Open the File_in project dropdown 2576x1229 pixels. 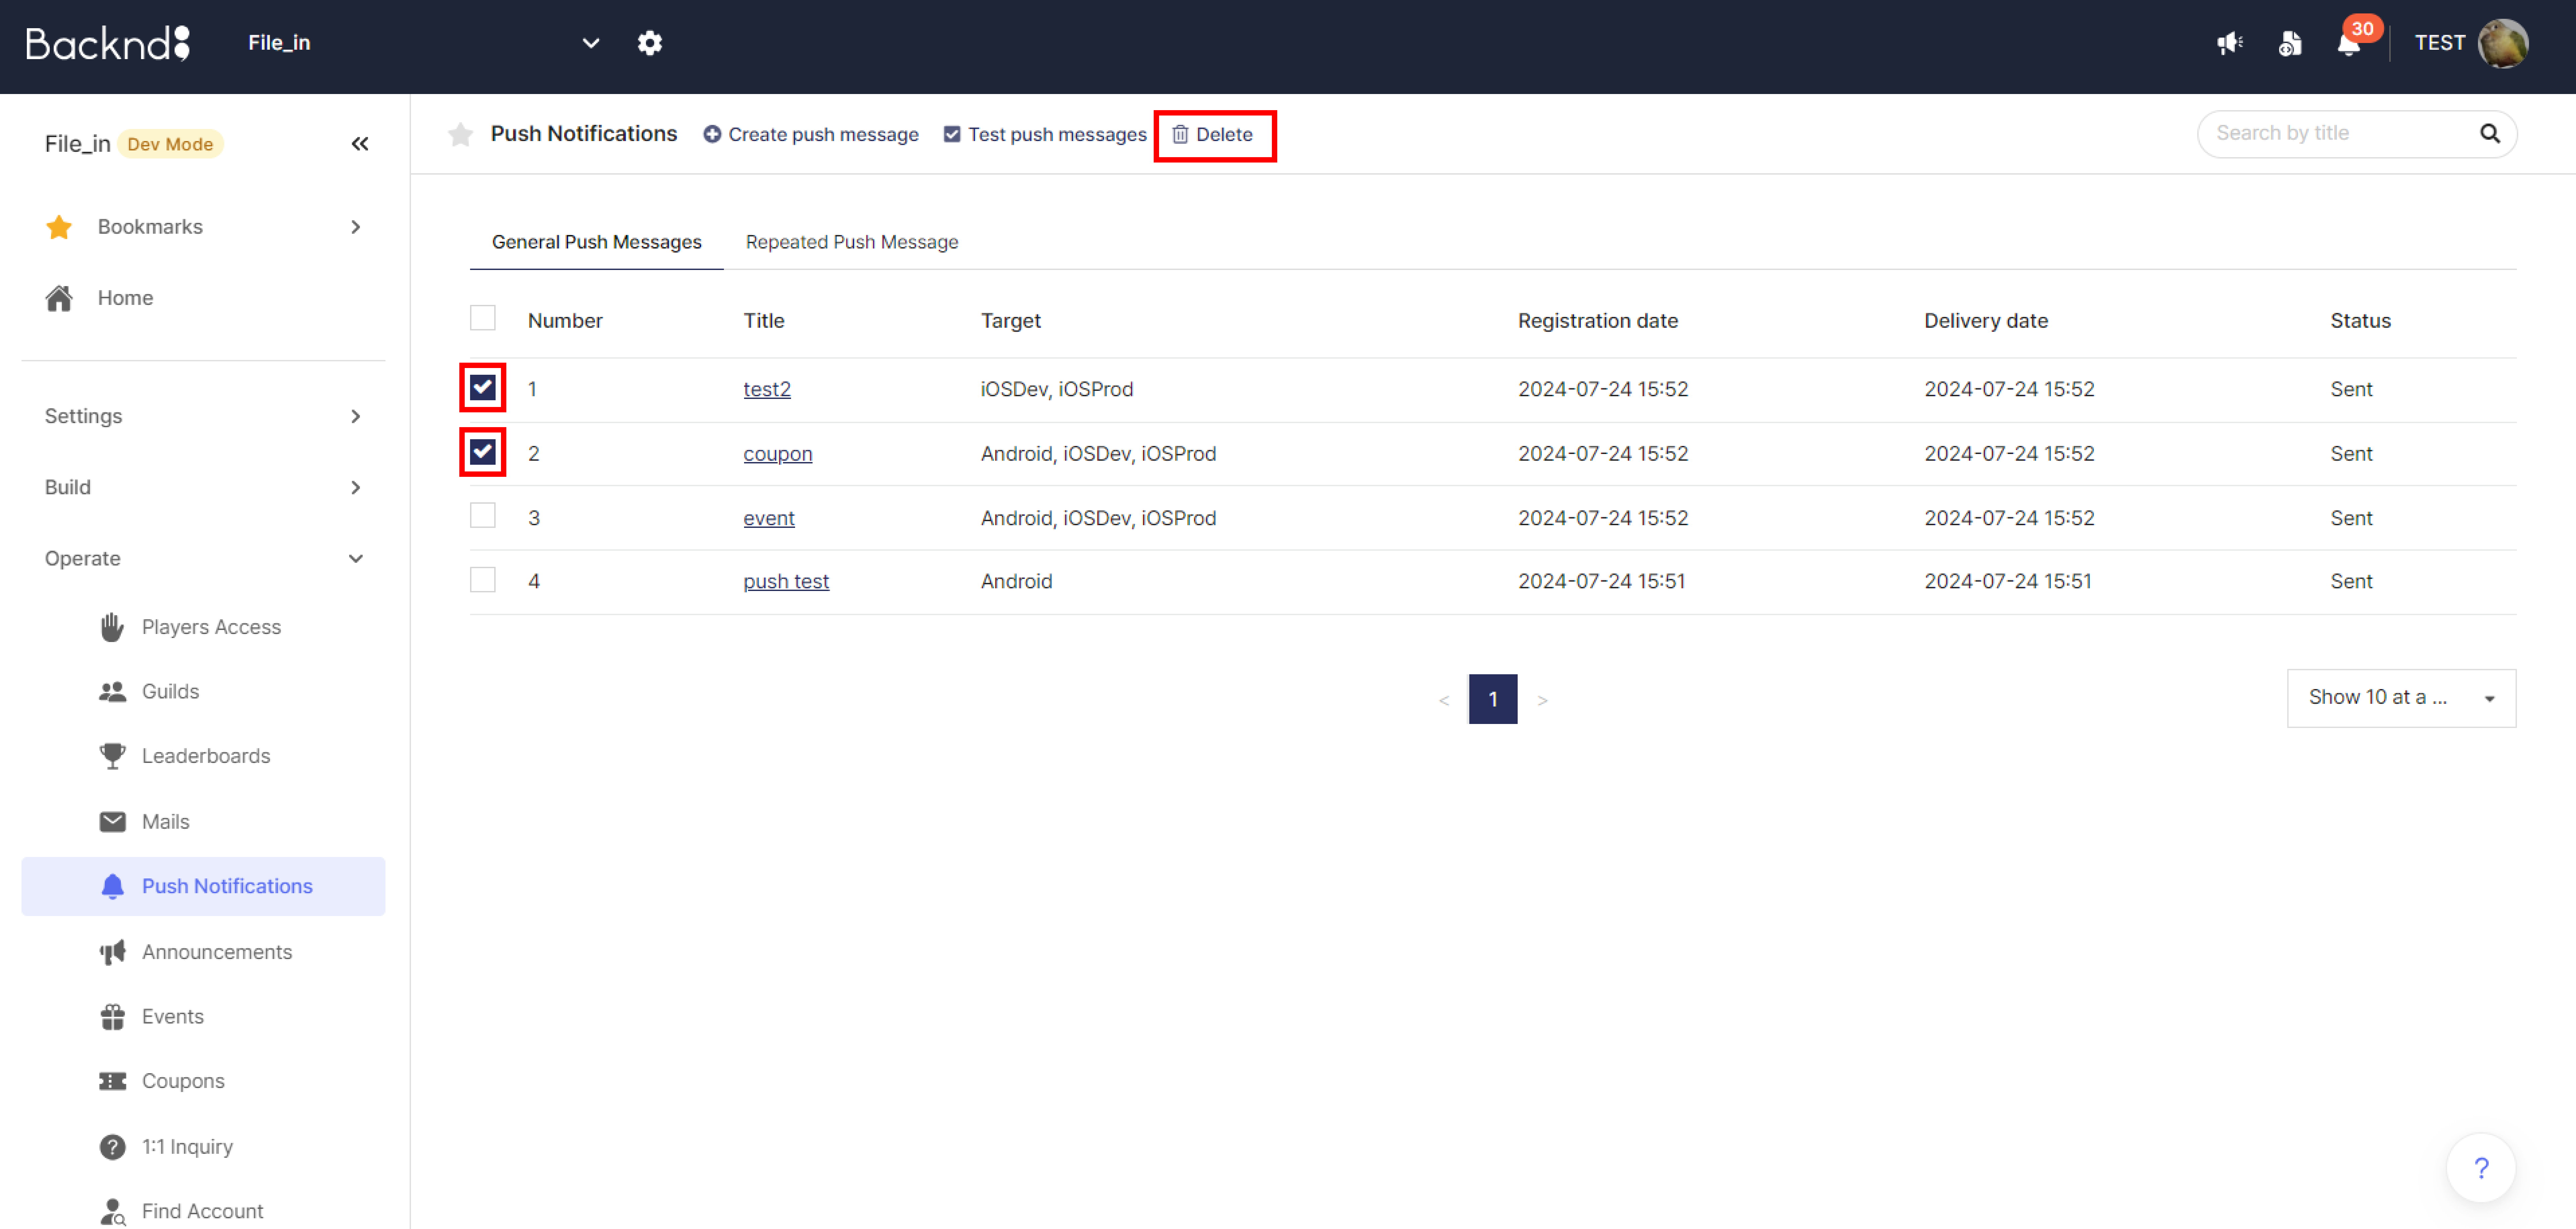tap(424, 43)
